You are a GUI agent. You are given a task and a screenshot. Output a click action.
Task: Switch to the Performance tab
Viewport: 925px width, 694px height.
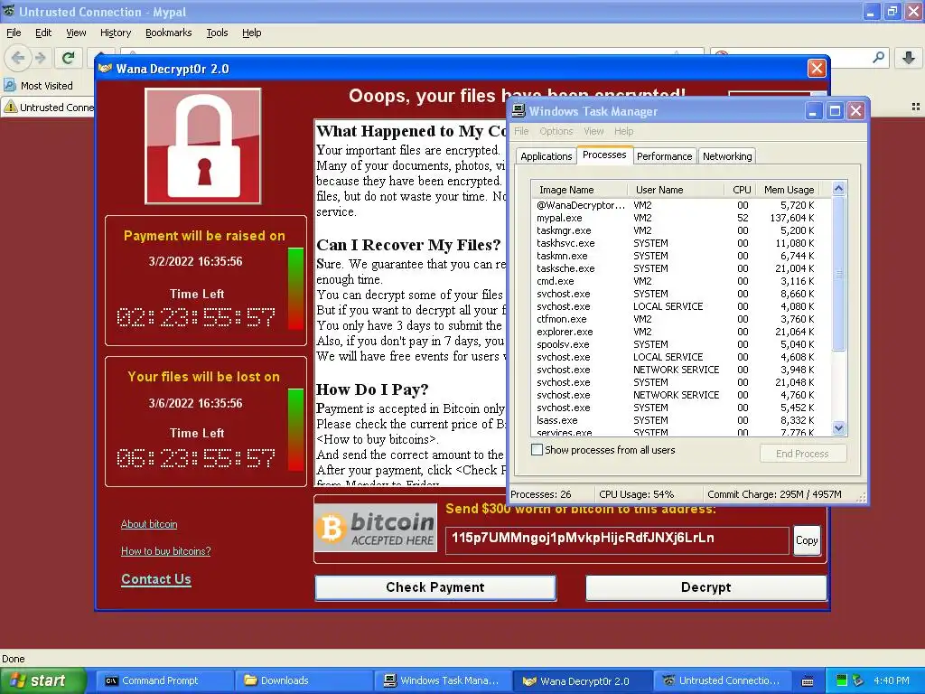(x=664, y=155)
